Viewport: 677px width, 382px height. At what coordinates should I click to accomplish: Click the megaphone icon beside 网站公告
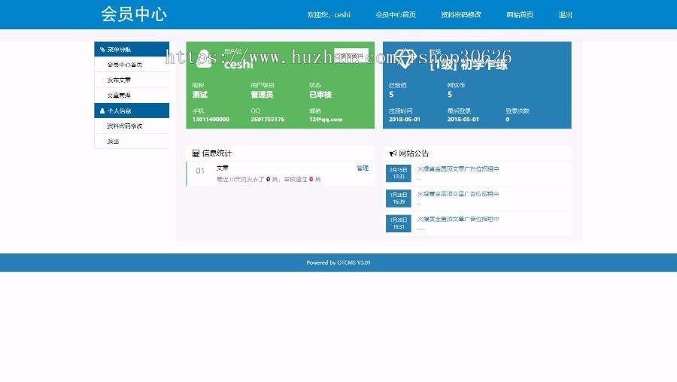pos(393,153)
